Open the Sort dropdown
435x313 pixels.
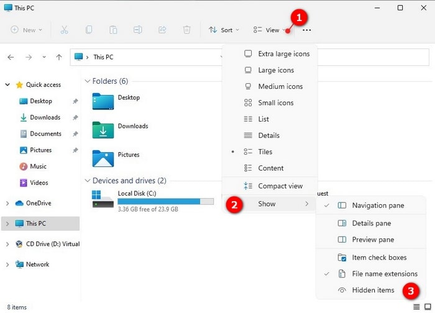224,30
